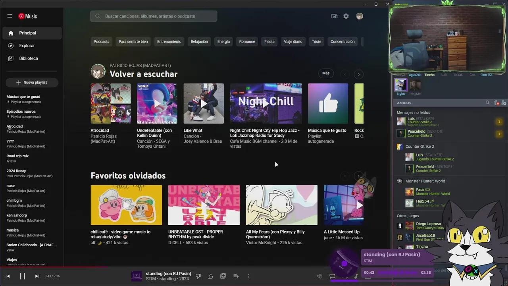
Task: Create a Nueva playlist
Action: pyautogui.click(x=32, y=82)
